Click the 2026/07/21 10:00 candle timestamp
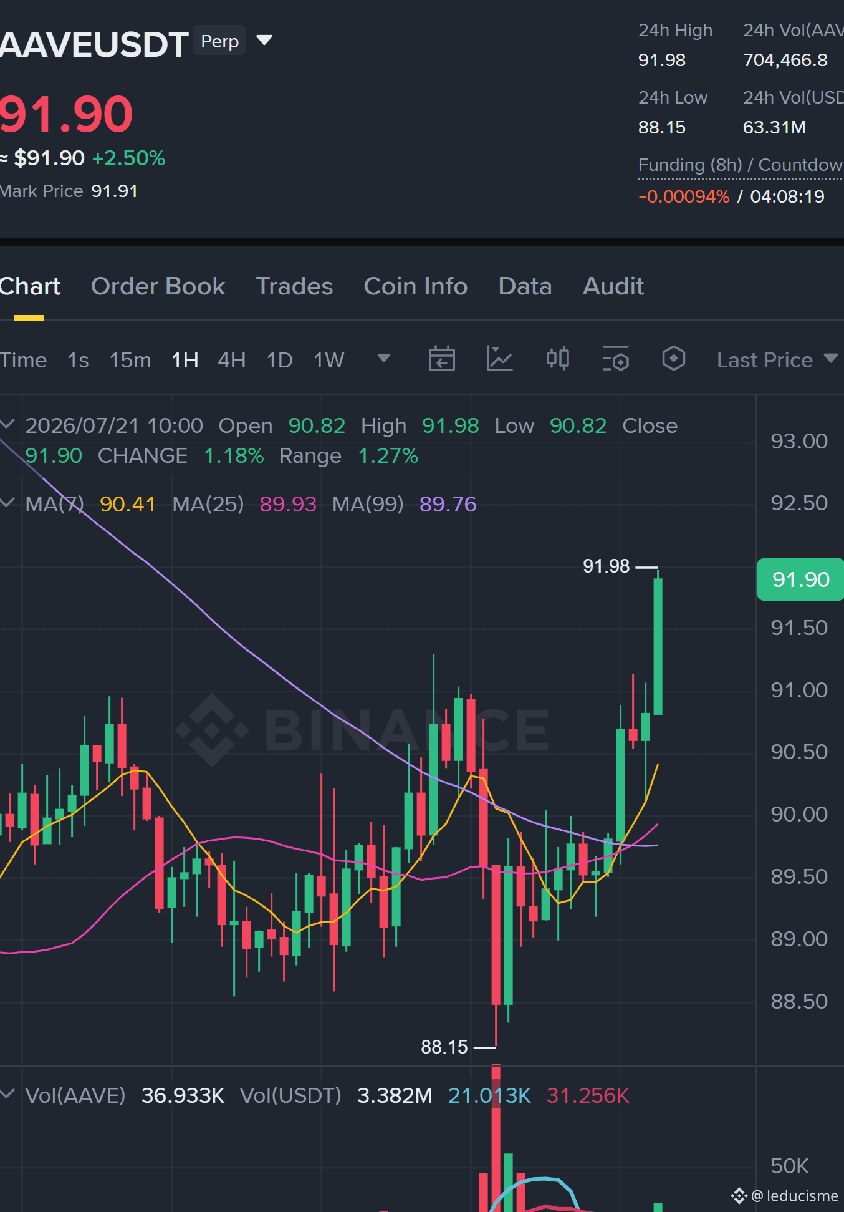The height and width of the screenshot is (1212, 844). click(114, 425)
